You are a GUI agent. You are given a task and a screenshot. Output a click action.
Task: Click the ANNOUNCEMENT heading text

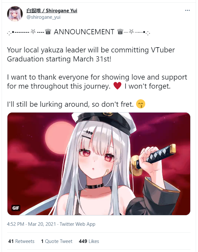pos(84,32)
